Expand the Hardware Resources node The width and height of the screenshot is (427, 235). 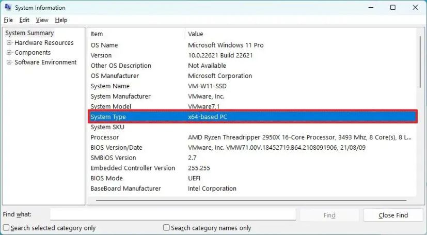click(9, 42)
